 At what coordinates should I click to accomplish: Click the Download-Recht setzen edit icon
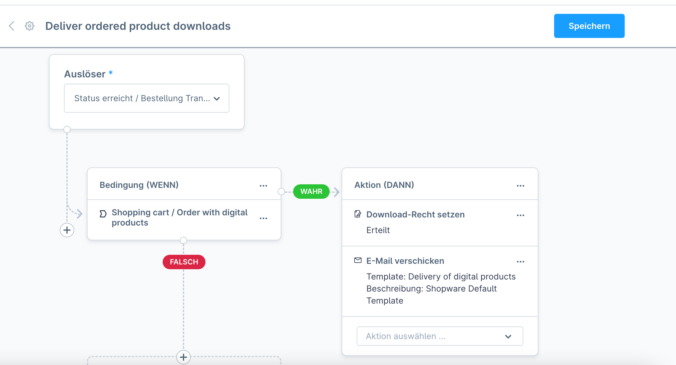pos(358,214)
